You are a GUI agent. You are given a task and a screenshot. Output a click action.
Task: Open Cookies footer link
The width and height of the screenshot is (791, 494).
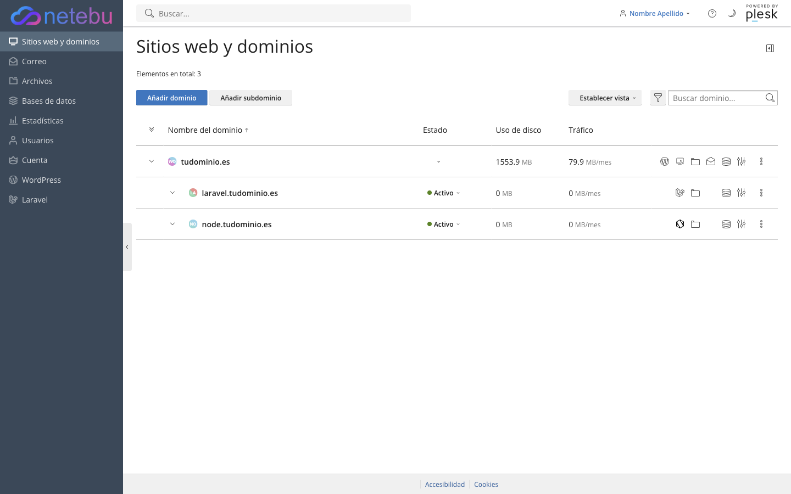coord(486,485)
